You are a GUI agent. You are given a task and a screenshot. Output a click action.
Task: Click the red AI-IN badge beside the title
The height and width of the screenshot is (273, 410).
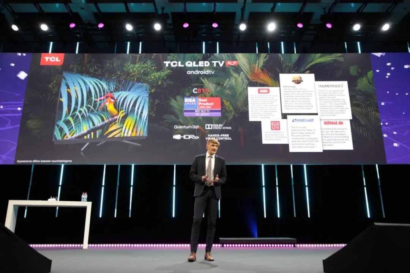232,63
